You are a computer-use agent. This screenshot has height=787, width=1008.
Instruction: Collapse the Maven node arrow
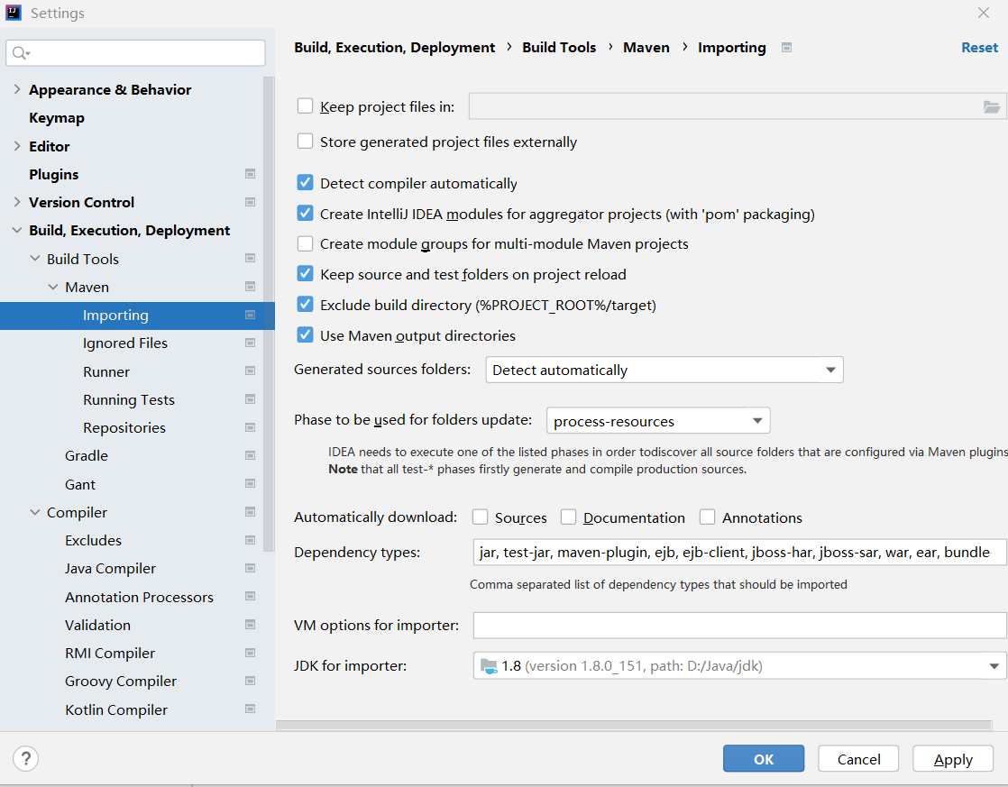pos(52,287)
